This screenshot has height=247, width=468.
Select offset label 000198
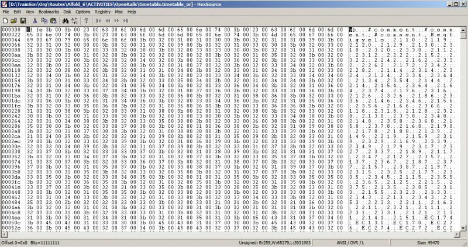pos(11,91)
